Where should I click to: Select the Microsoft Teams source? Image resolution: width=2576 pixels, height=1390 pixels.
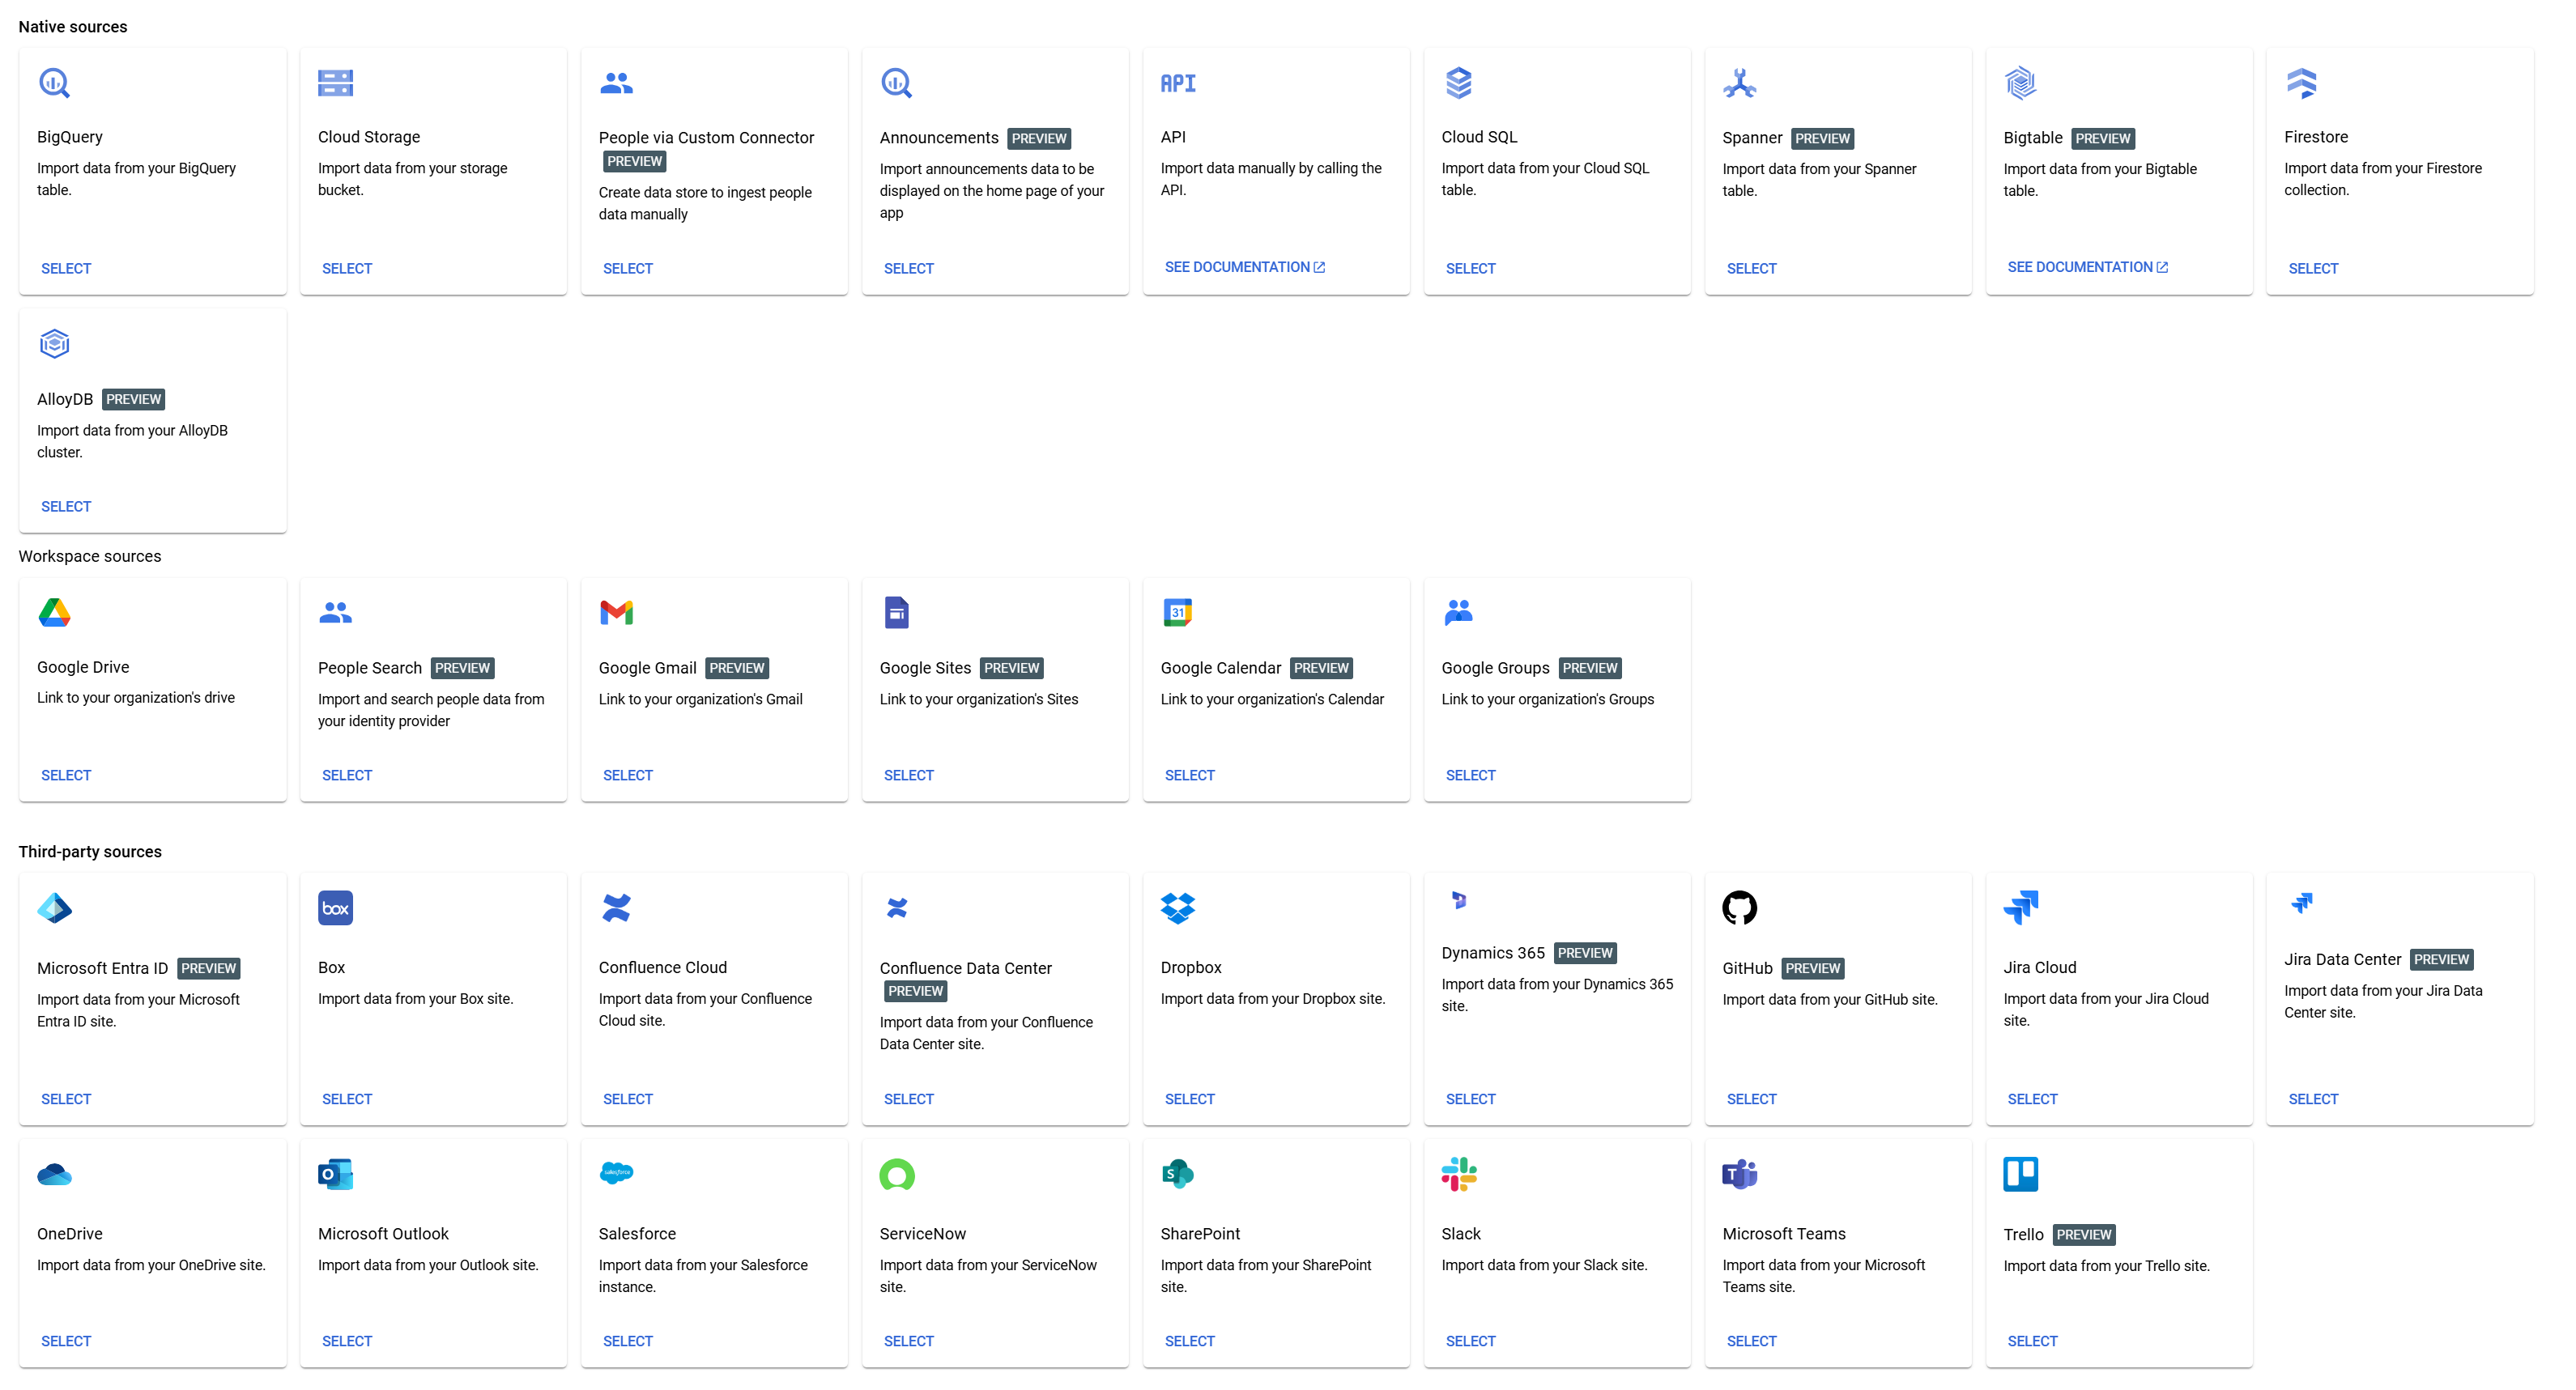click(1752, 1341)
